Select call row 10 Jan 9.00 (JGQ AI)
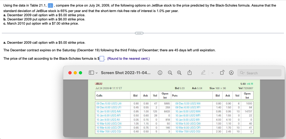286x139 pixels. (108, 120)
